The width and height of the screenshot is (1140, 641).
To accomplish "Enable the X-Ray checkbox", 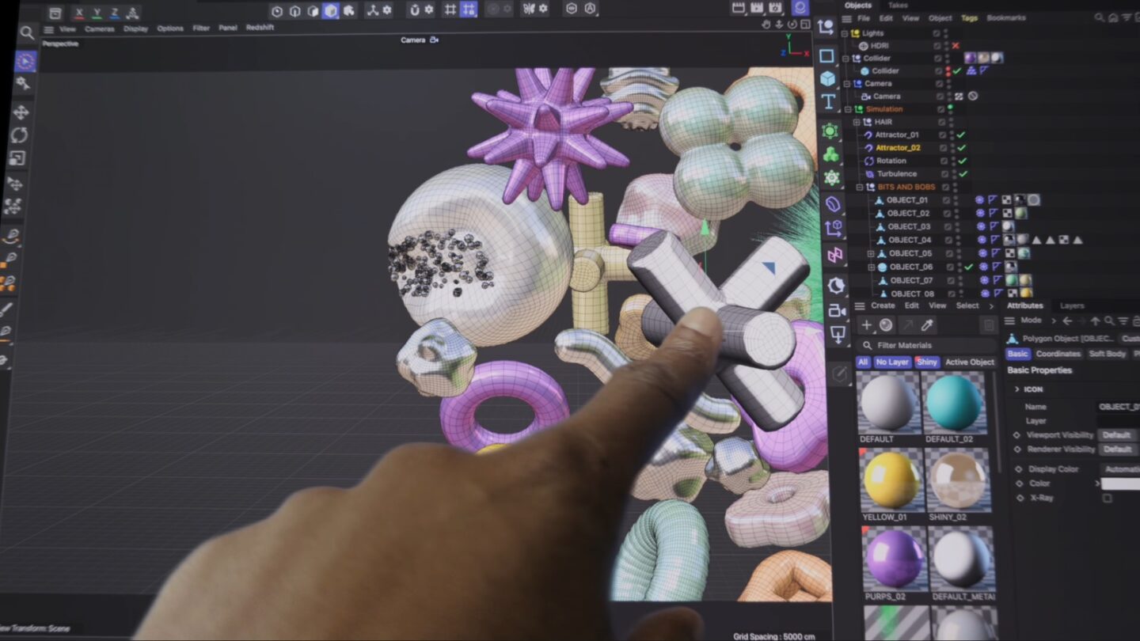I will [1107, 499].
